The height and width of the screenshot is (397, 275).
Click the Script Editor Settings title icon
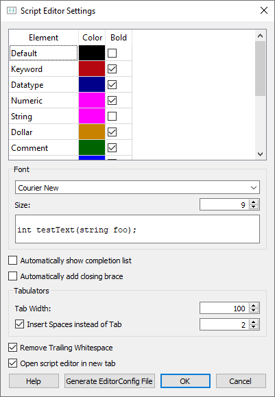(x=12, y=11)
